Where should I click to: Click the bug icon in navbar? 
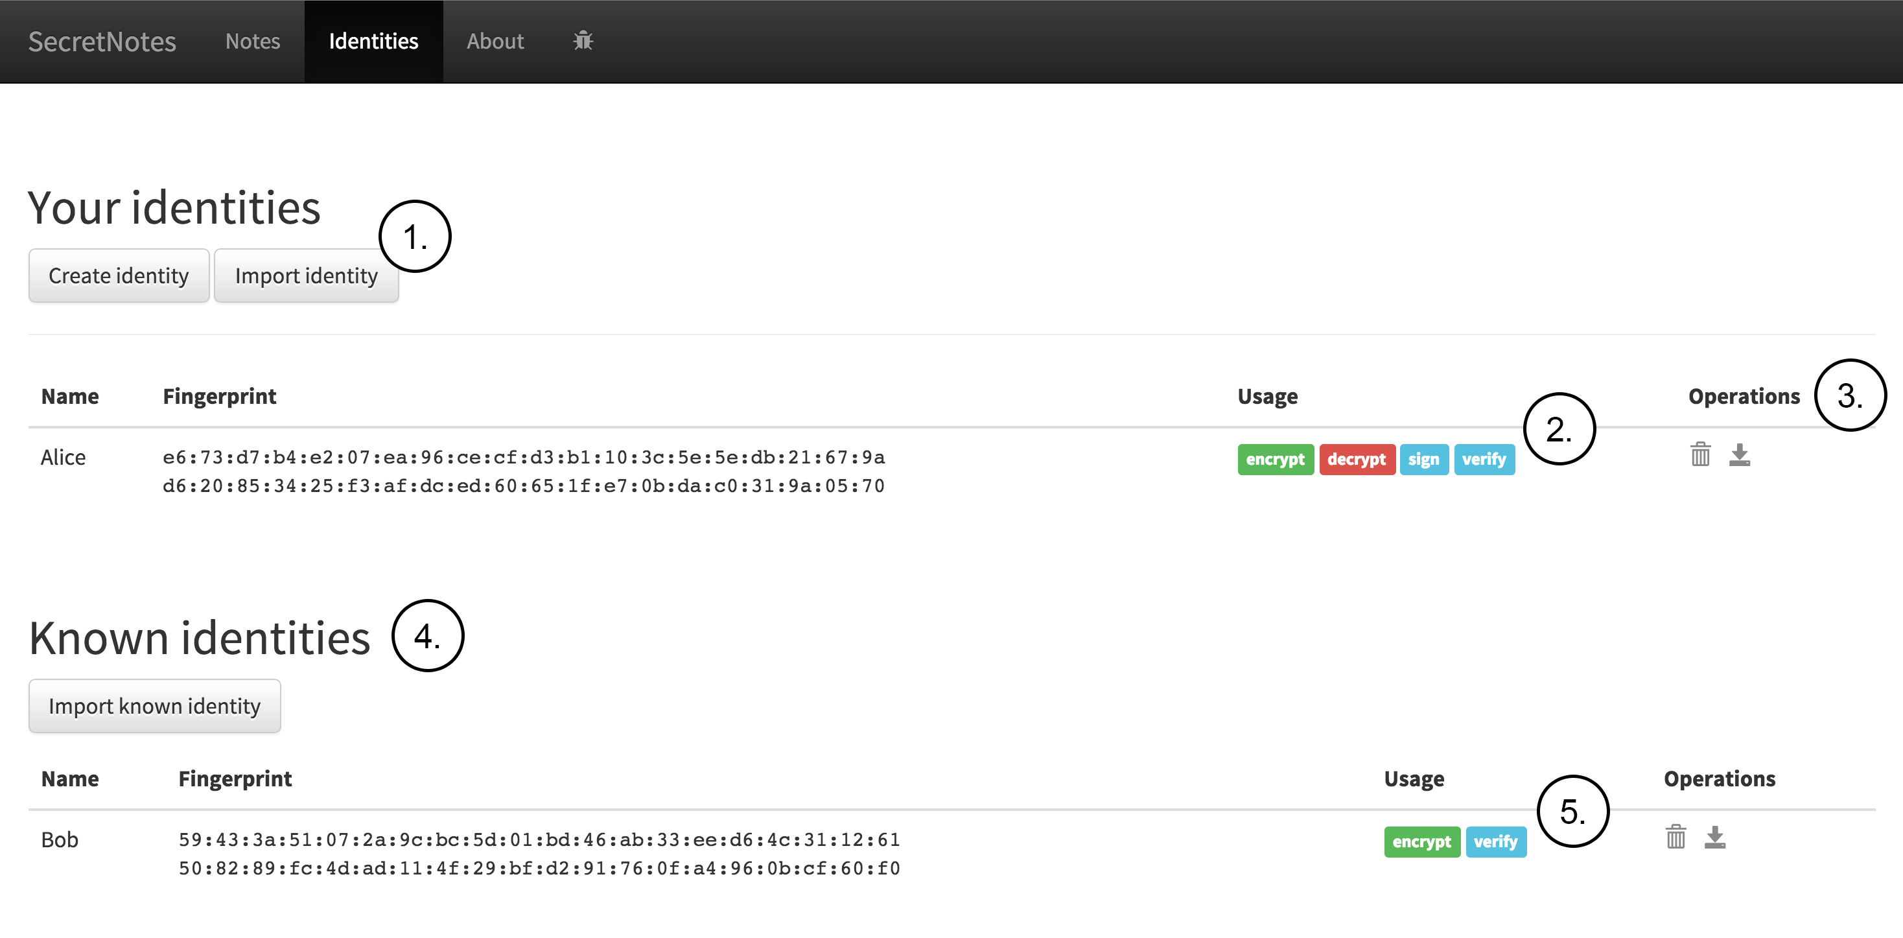click(x=583, y=41)
